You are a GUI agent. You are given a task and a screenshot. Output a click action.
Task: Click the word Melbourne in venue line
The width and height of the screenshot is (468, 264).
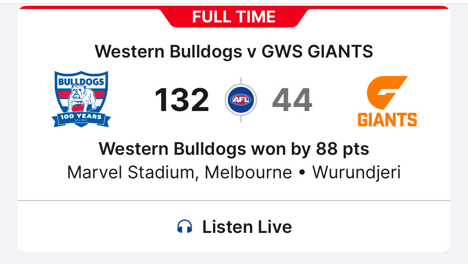pyautogui.click(x=248, y=173)
